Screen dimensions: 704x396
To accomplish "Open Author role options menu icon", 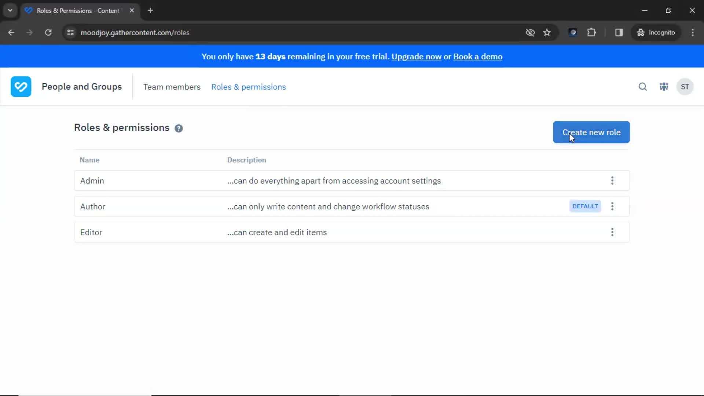I will coord(613,206).
